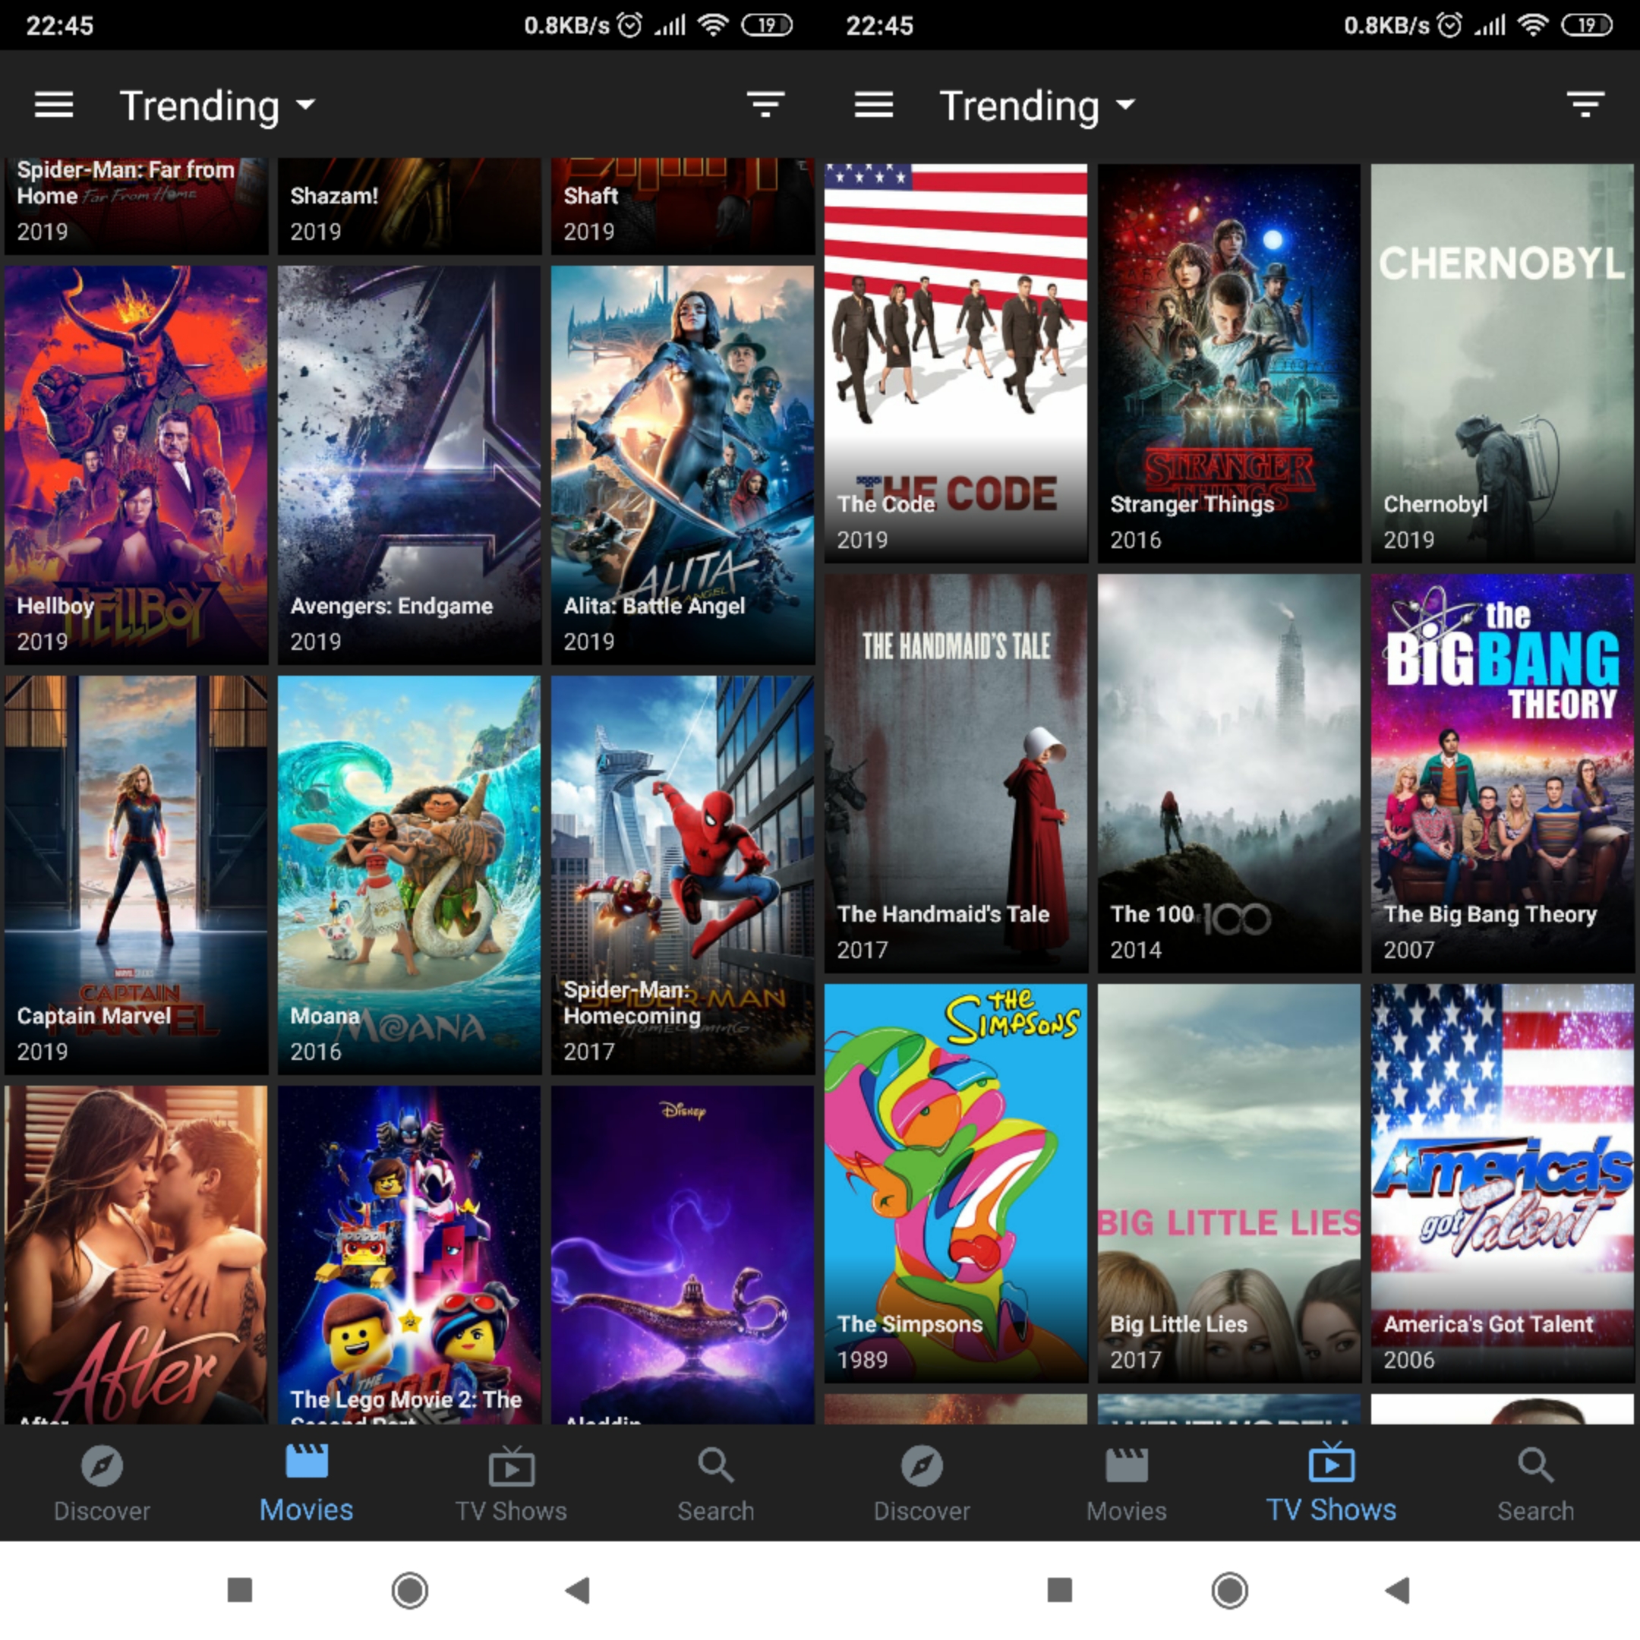Tap Search magnifier icon on right screen
Screen dimensions: 1640x1640
[x=1534, y=1465]
